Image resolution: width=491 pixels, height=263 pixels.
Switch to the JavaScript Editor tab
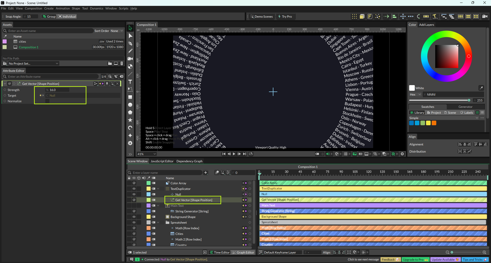click(x=162, y=161)
